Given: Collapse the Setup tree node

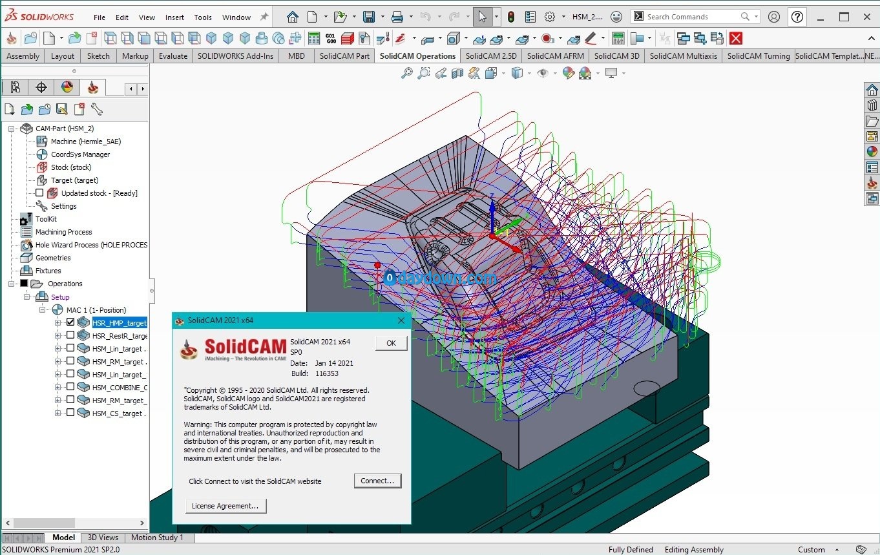Looking at the screenshot, I should pyautogui.click(x=26, y=297).
